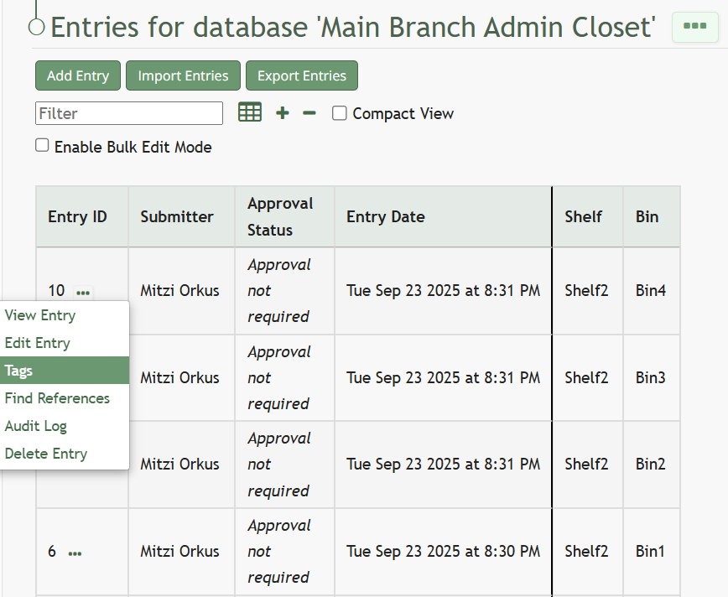Viewport: 728px width, 597px height.
Task: Click the entries page title heading
Action: point(353,27)
